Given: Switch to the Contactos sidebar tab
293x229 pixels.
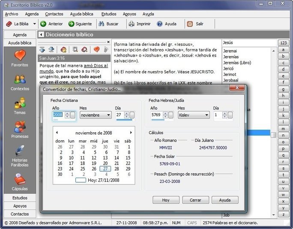Looking at the screenshot, I should coord(20,214).
